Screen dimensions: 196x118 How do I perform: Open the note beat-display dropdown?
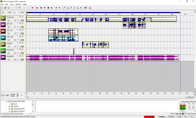tap(15, 12)
